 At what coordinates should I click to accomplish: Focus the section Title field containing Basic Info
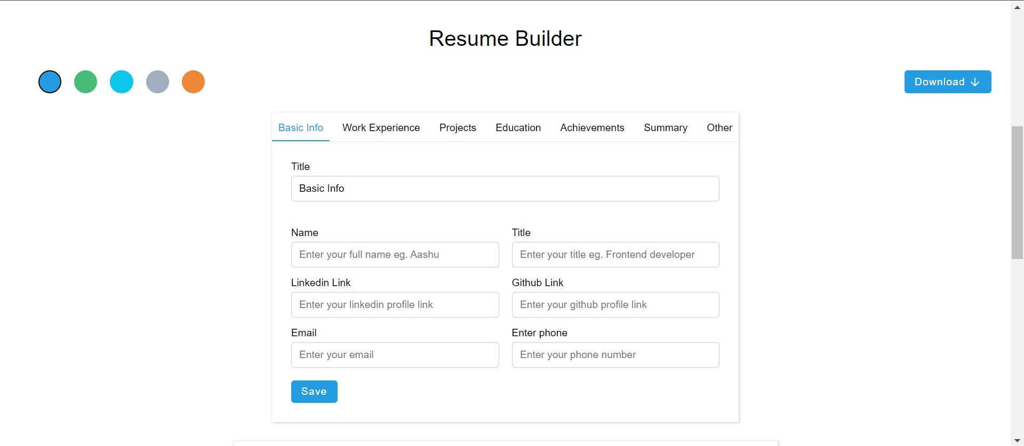click(505, 189)
